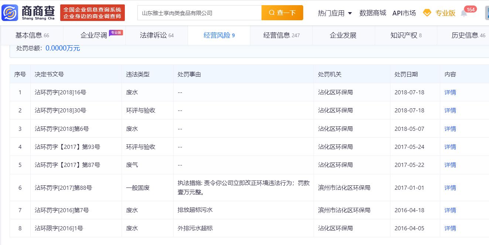Viewport: 489px width, 245px height.
Task: Click the red slogan banner beside logo
Action: [92, 13]
